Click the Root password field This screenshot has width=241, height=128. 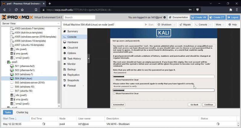[164, 77]
